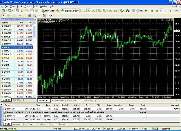Select the Equidistant Channel tool
181x131 pixels.
[x=30, y=15]
